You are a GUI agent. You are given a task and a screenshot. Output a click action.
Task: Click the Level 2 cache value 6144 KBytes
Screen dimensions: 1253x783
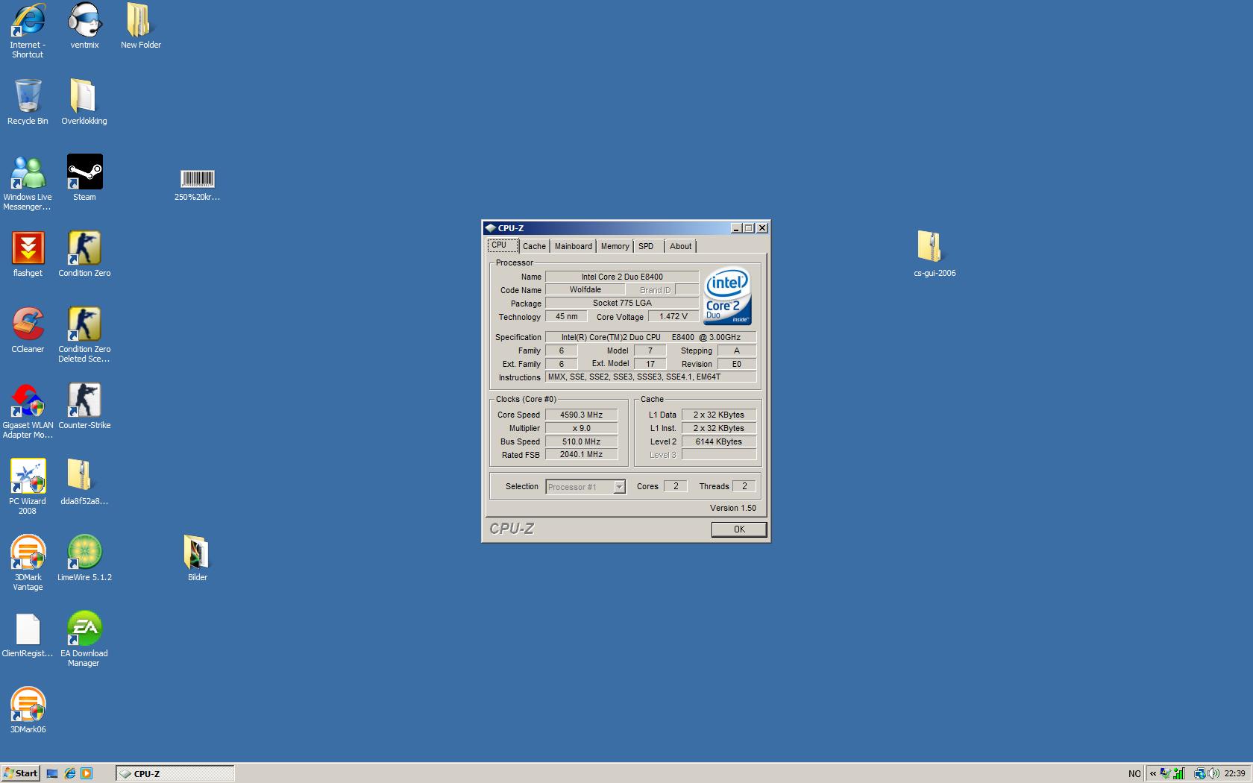[x=719, y=441]
